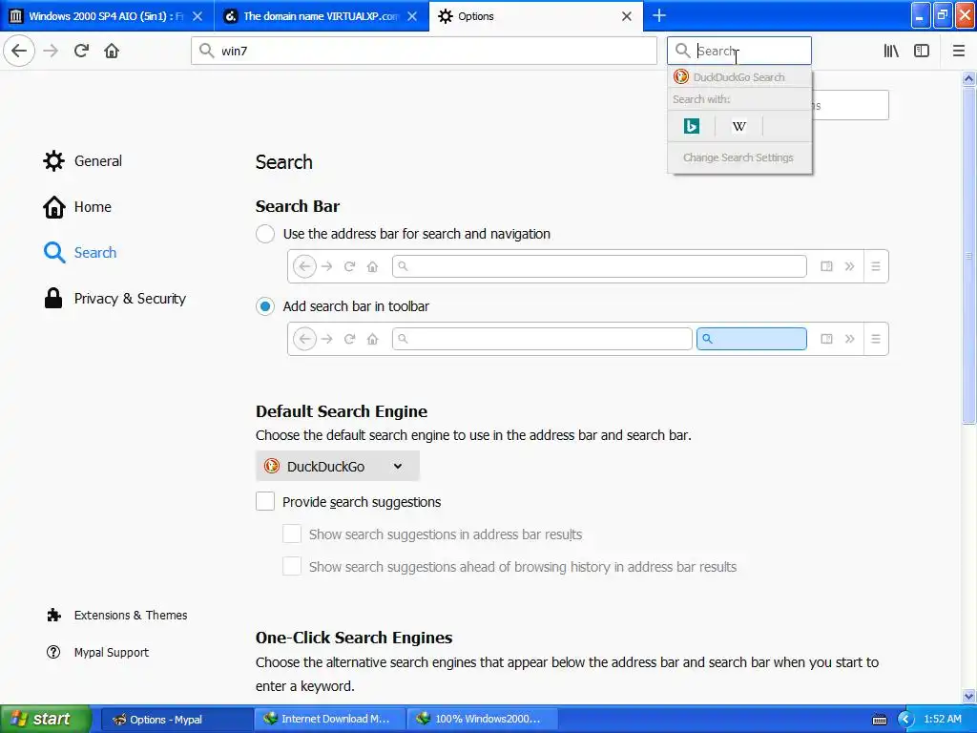The image size is (977, 733).
Task: Open Change Search Settings
Action: (738, 157)
